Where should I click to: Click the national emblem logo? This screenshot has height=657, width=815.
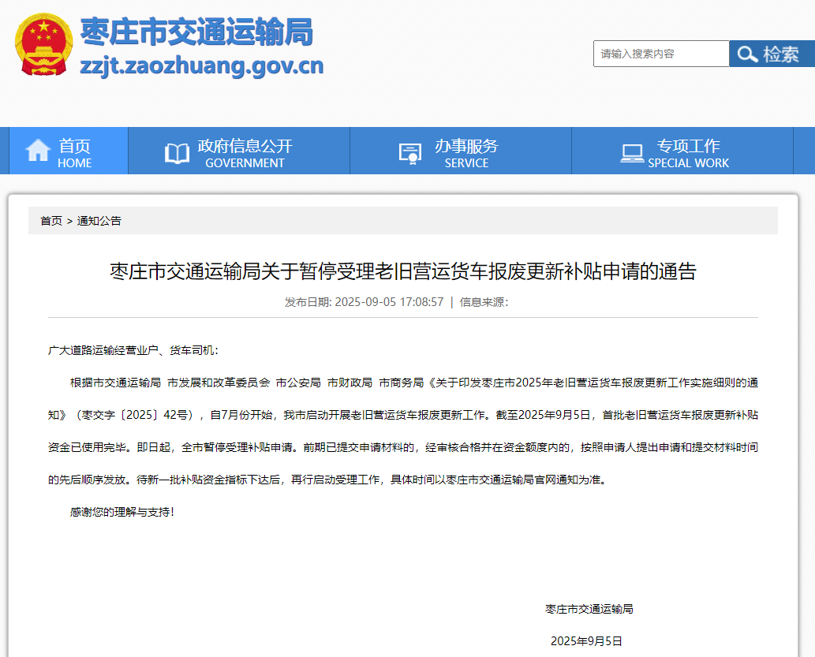coord(43,44)
